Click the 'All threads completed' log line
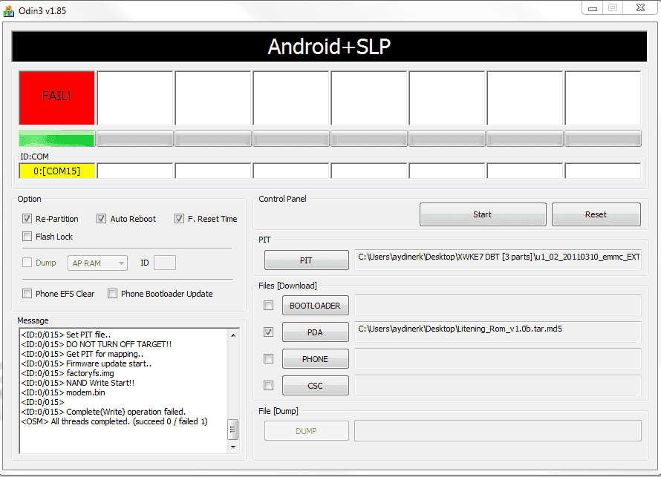 point(114,421)
